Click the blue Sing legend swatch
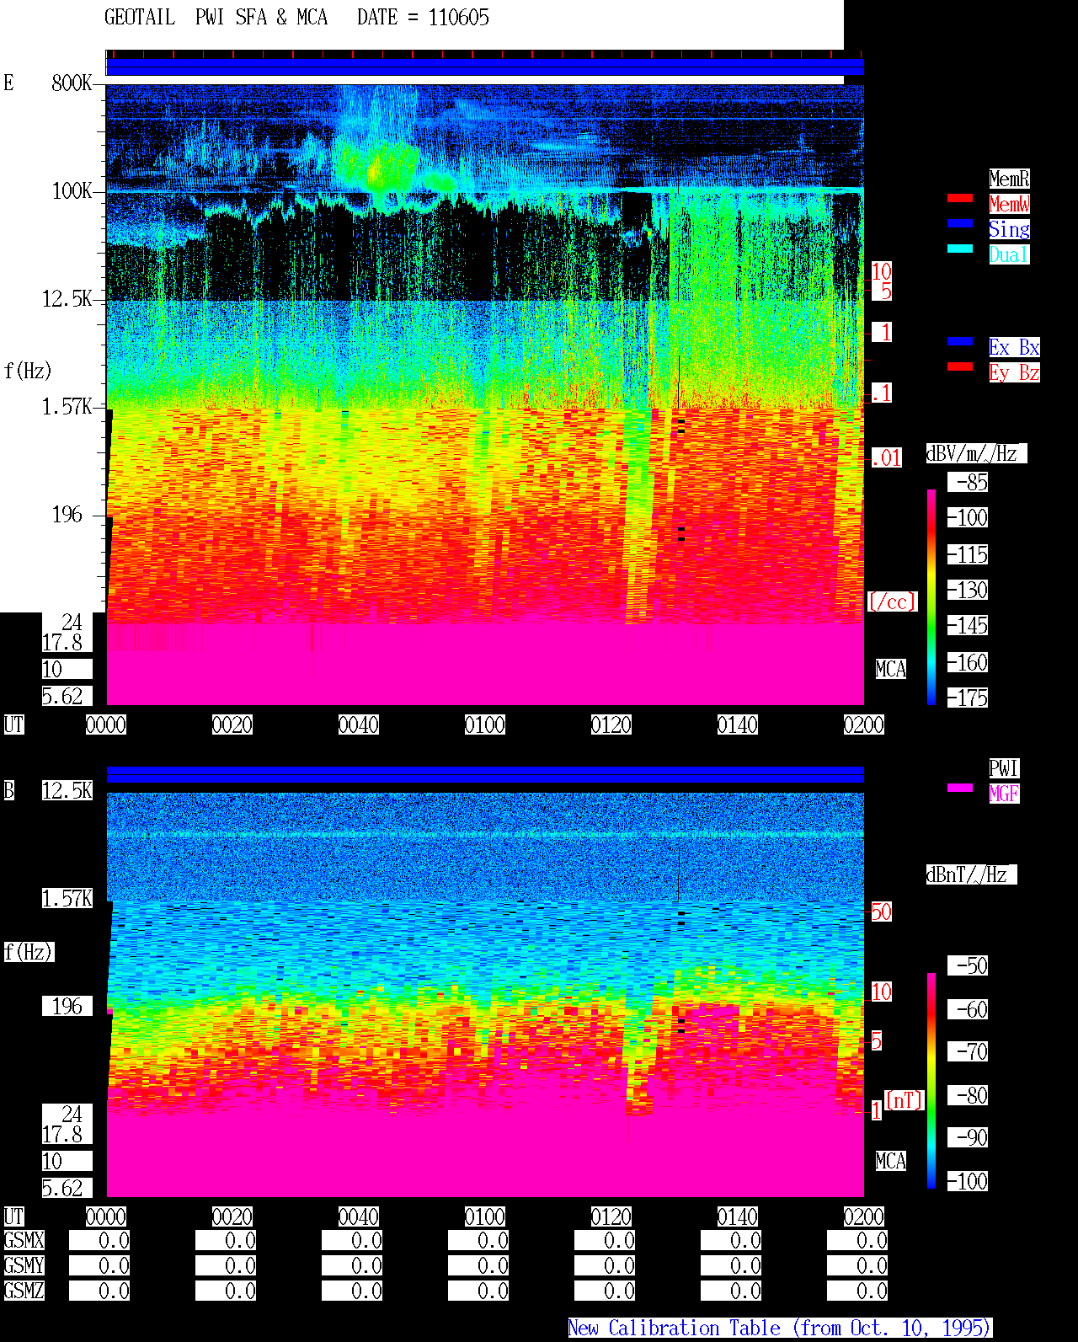 click(x=960, y=223)
